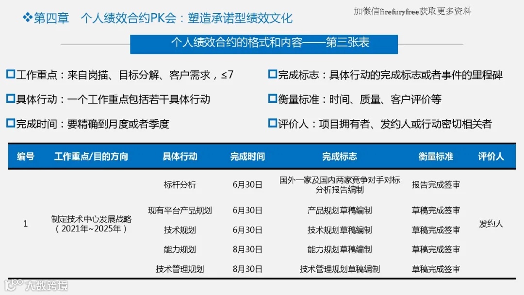Switch to the 评价人 header section
The image size is (524, 295).
point(491,156)
